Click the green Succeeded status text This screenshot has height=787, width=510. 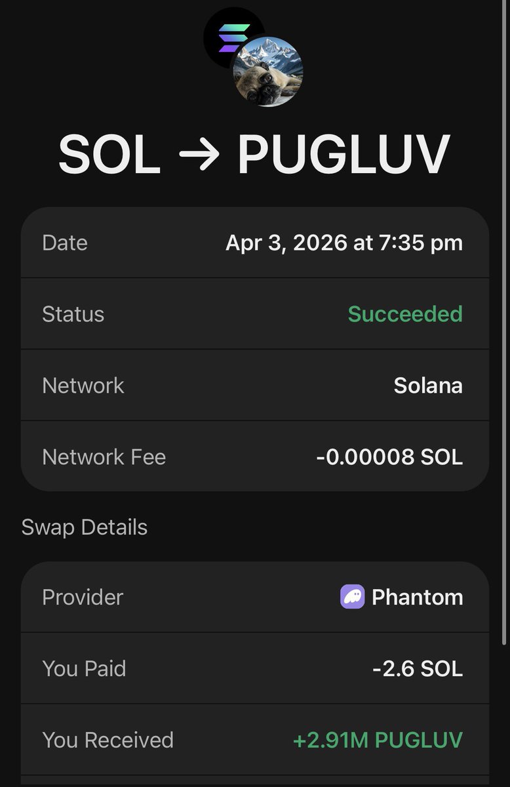tap(405, 314)
